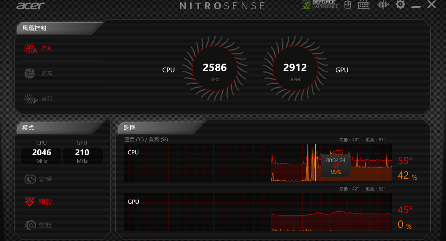This screenshot has width=446, height=241.
Task: Click the mouse settings icon in the title bar
Action: [347, 5]
